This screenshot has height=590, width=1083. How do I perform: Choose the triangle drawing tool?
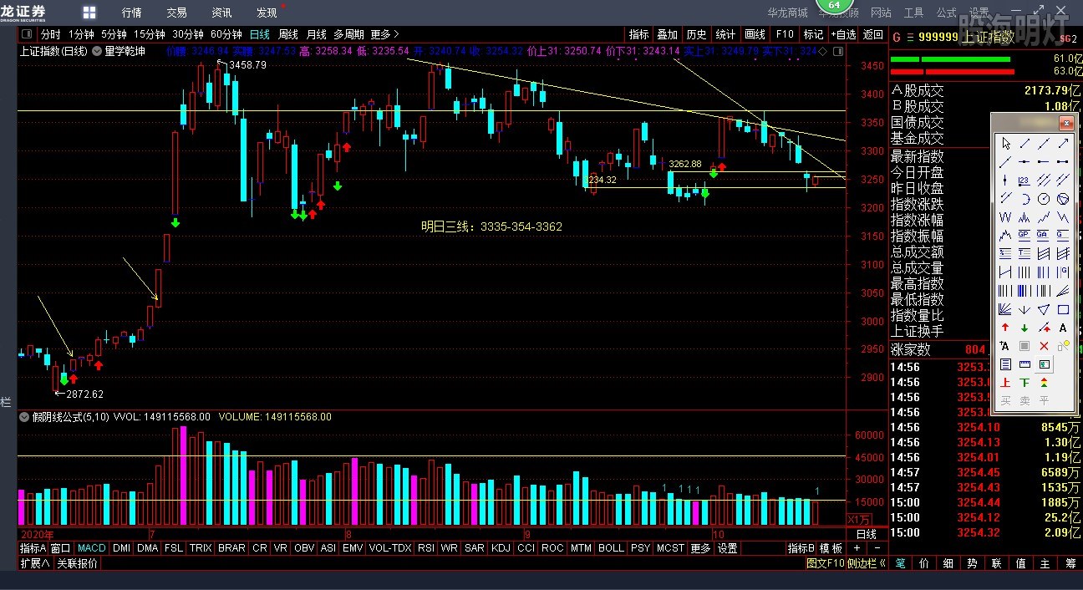point(1044,309)
